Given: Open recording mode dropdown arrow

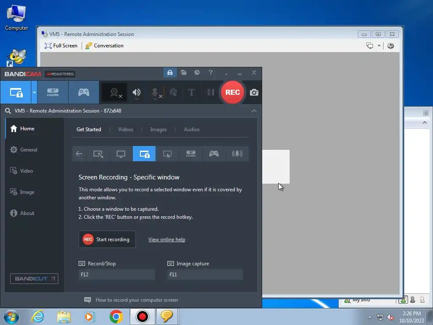Looking at the screenshot, I should [34, 92].
